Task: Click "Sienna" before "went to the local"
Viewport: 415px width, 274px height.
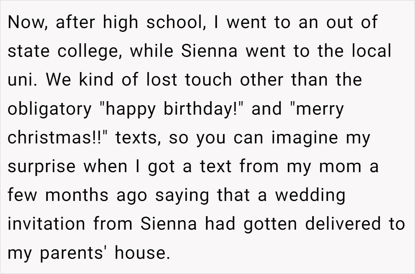Action: click(x=210, y=52)
